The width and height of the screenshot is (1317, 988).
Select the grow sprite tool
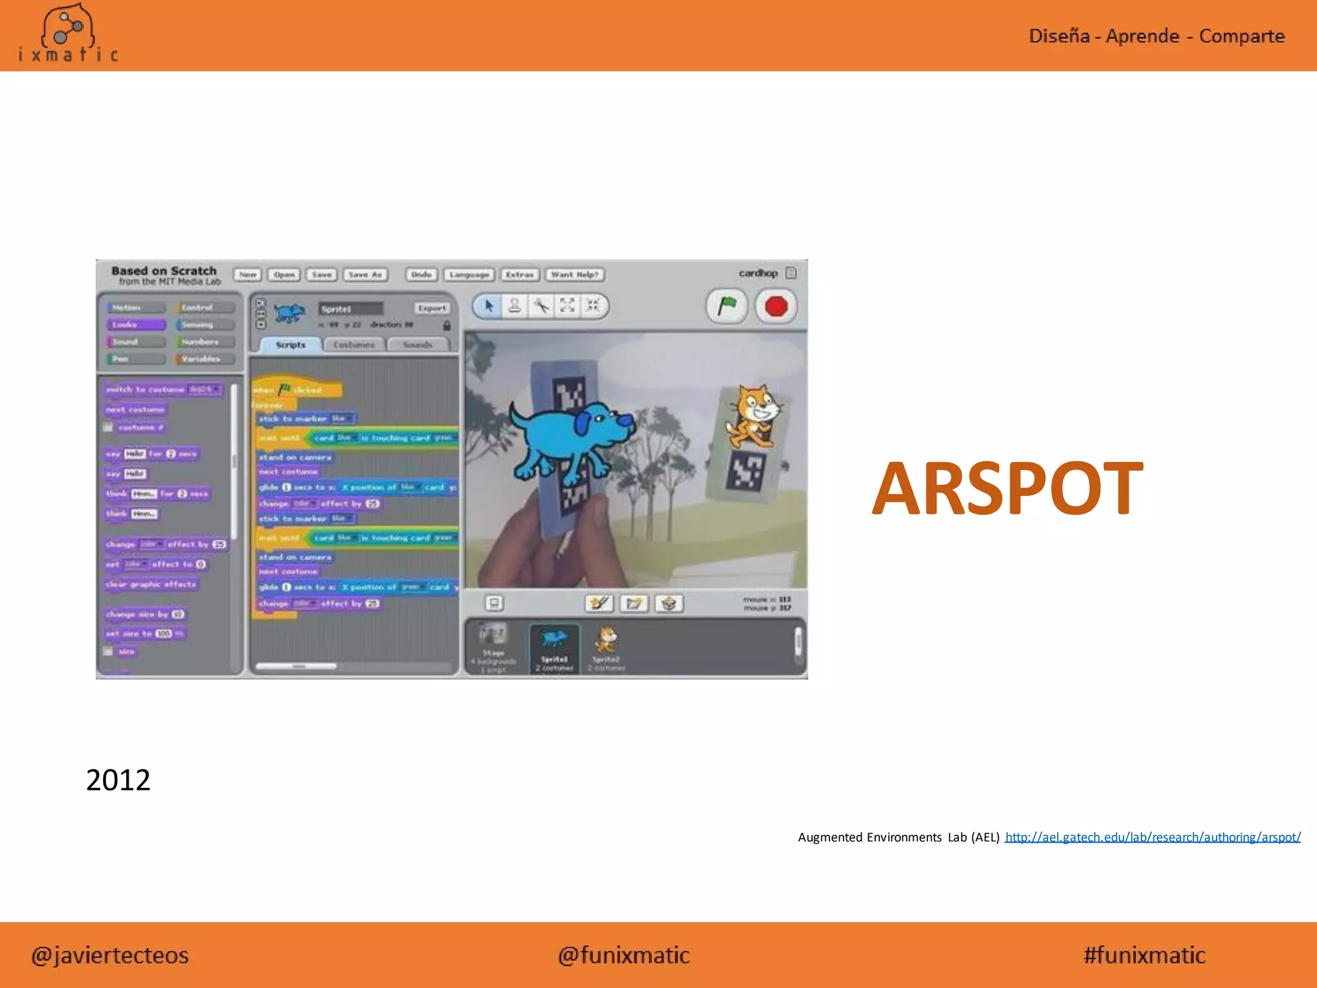[x=567, y=306]
